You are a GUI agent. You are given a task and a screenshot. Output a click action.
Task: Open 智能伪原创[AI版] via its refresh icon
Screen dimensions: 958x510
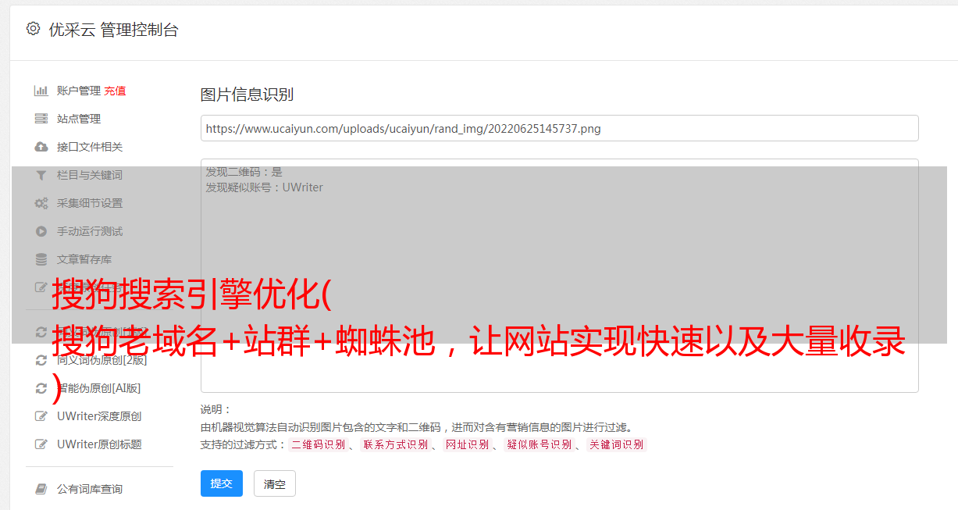point(41,388)
